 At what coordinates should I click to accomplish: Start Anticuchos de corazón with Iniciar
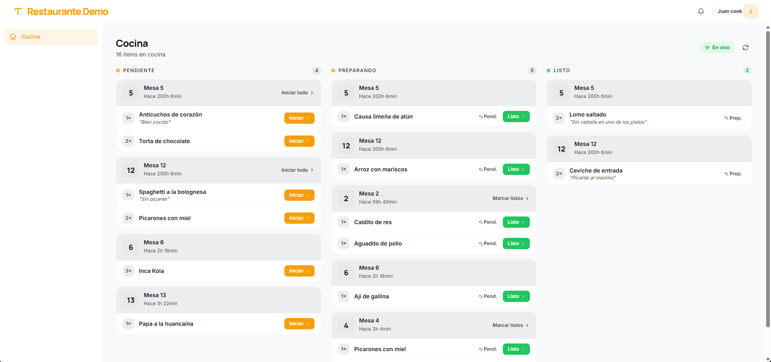(x=299, y=118)
